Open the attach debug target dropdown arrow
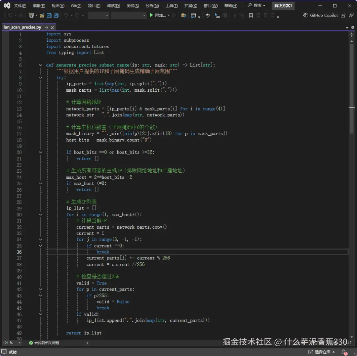 point(169,15)
